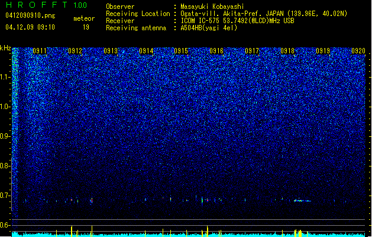The width and height of the screenshot is (372, 237).
Task: Click the 0918 time marker
Action: pos(287,51)
